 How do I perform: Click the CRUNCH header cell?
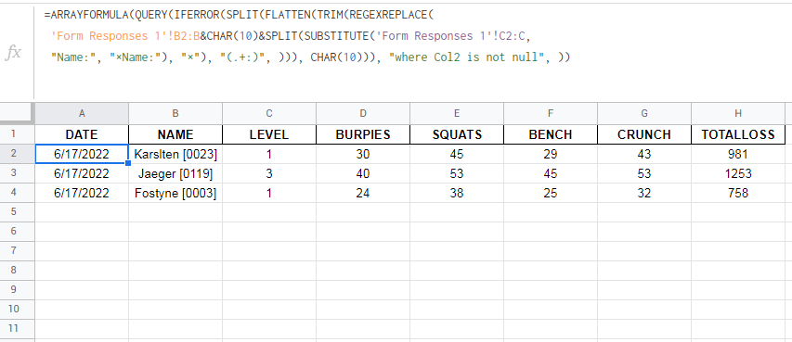coord(644,134)
